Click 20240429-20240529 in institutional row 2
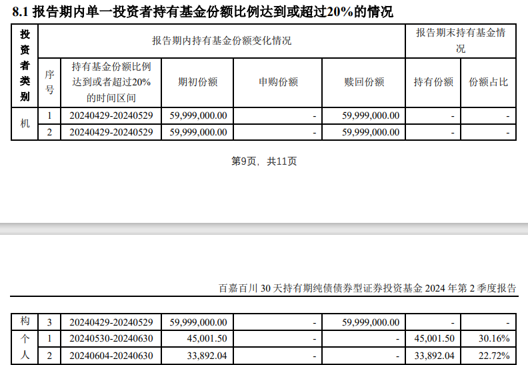The height and width of the screenshot is (365, 528). [x=111, y=132]
